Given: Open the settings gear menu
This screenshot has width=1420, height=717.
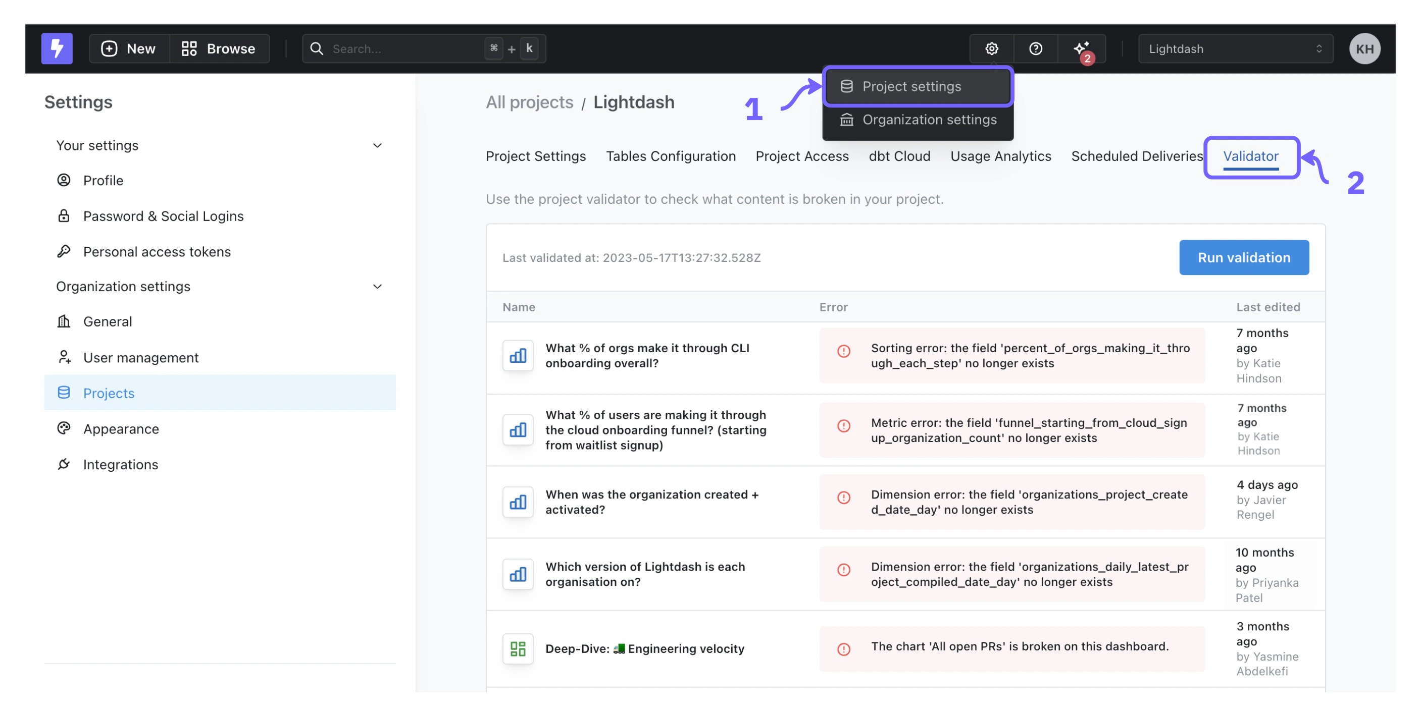Looking at the screenshot, I should [991, 48].
